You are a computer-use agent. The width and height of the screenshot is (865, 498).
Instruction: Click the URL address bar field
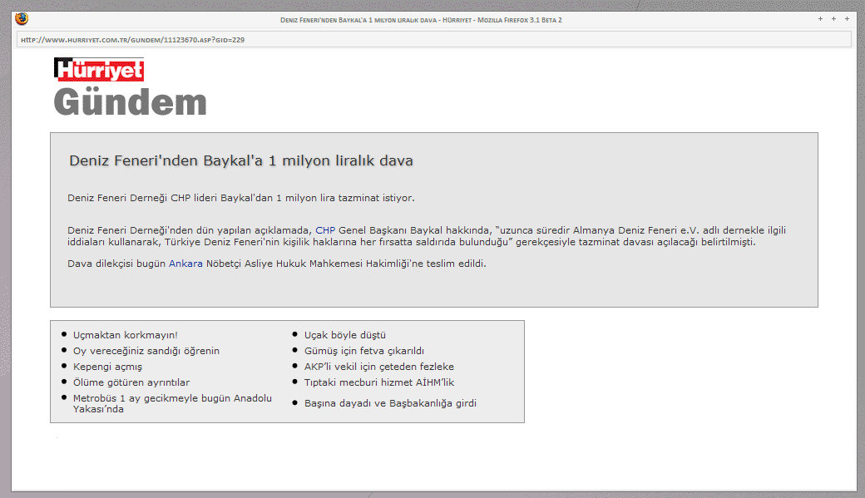(433, 40)
